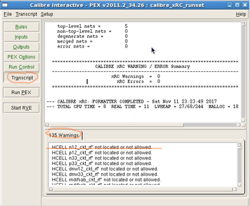Select warning 'HCELL n33_ckt_rf' row
The height and width of the screenshot is (206, 250).
[x=102, y=158]
